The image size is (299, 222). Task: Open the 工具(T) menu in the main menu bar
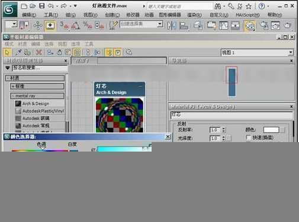point(51,15)
